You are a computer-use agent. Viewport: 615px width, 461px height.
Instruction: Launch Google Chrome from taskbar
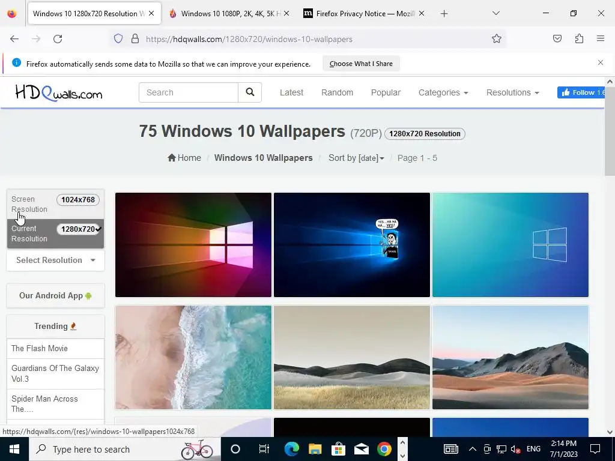coord(384,449)
